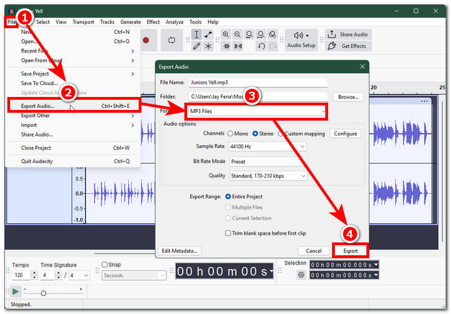Open the Snap Seconds dropdown

[134, 276]
